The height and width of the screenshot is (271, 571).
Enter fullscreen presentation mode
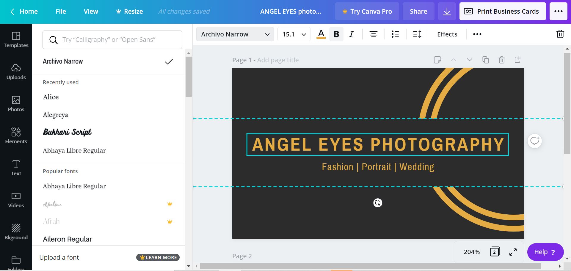(x=513, y=252)
